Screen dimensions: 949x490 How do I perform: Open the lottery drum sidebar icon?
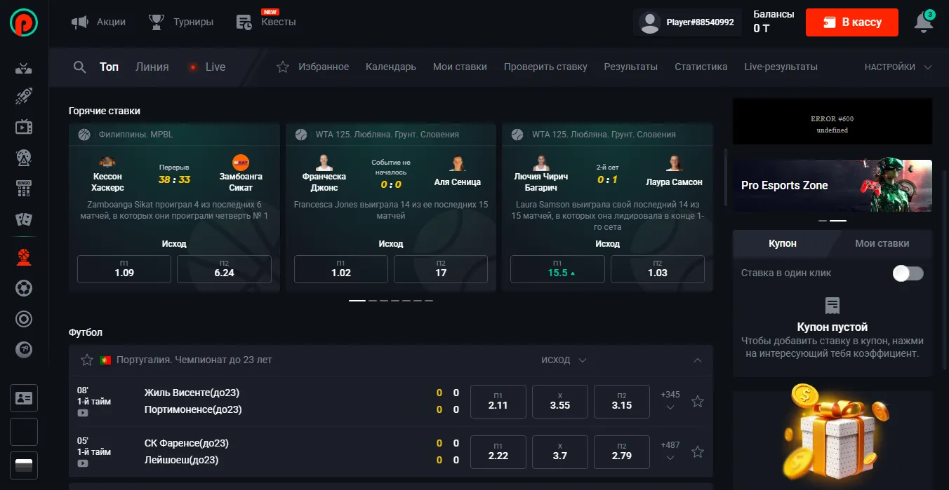[x=24, y=158]
